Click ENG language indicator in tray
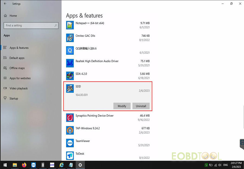 (x=226, y=165)
